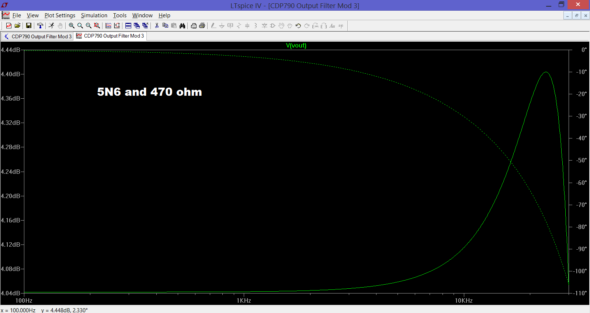Click the Zoom Full Extents icon
Image resolution: width=590 pixels, height=313 pixels.
pos(97,25)
